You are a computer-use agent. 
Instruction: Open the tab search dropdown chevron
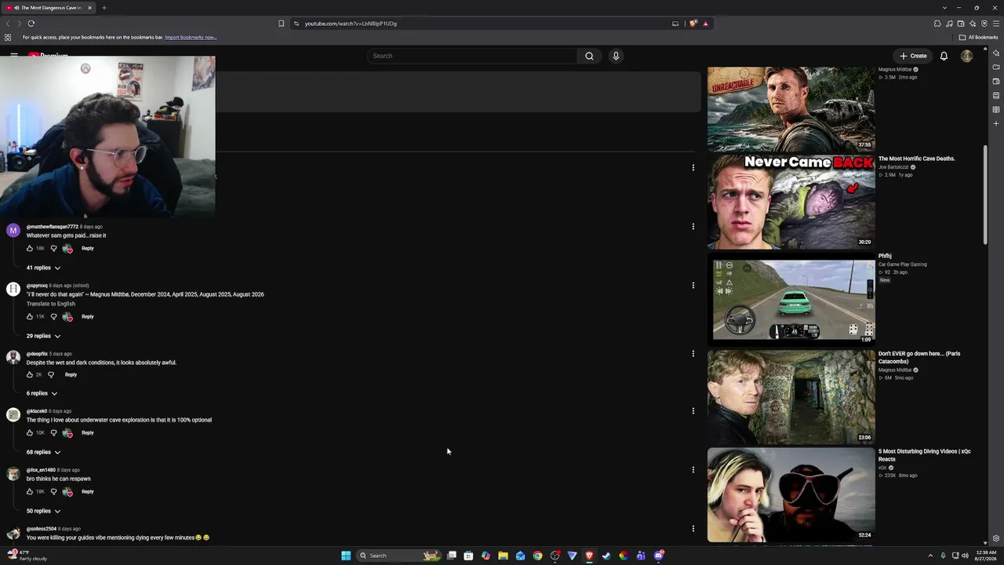tap(944, 8)
